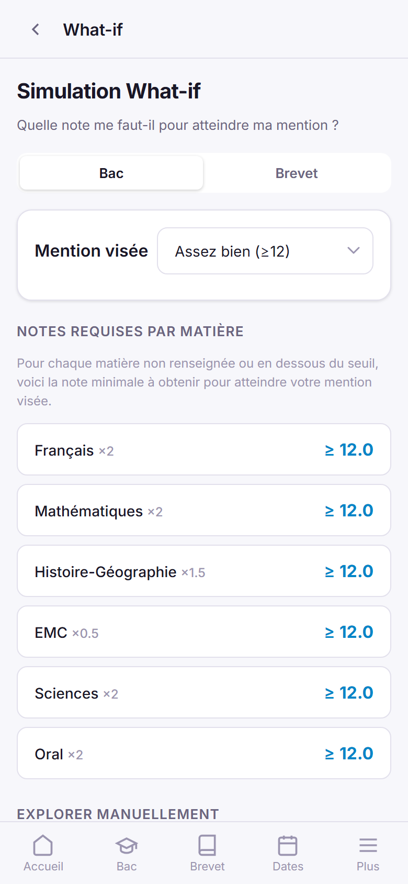Open the Accueil home icon
Screen dimensions: 408x884
(x=43, y=845)
